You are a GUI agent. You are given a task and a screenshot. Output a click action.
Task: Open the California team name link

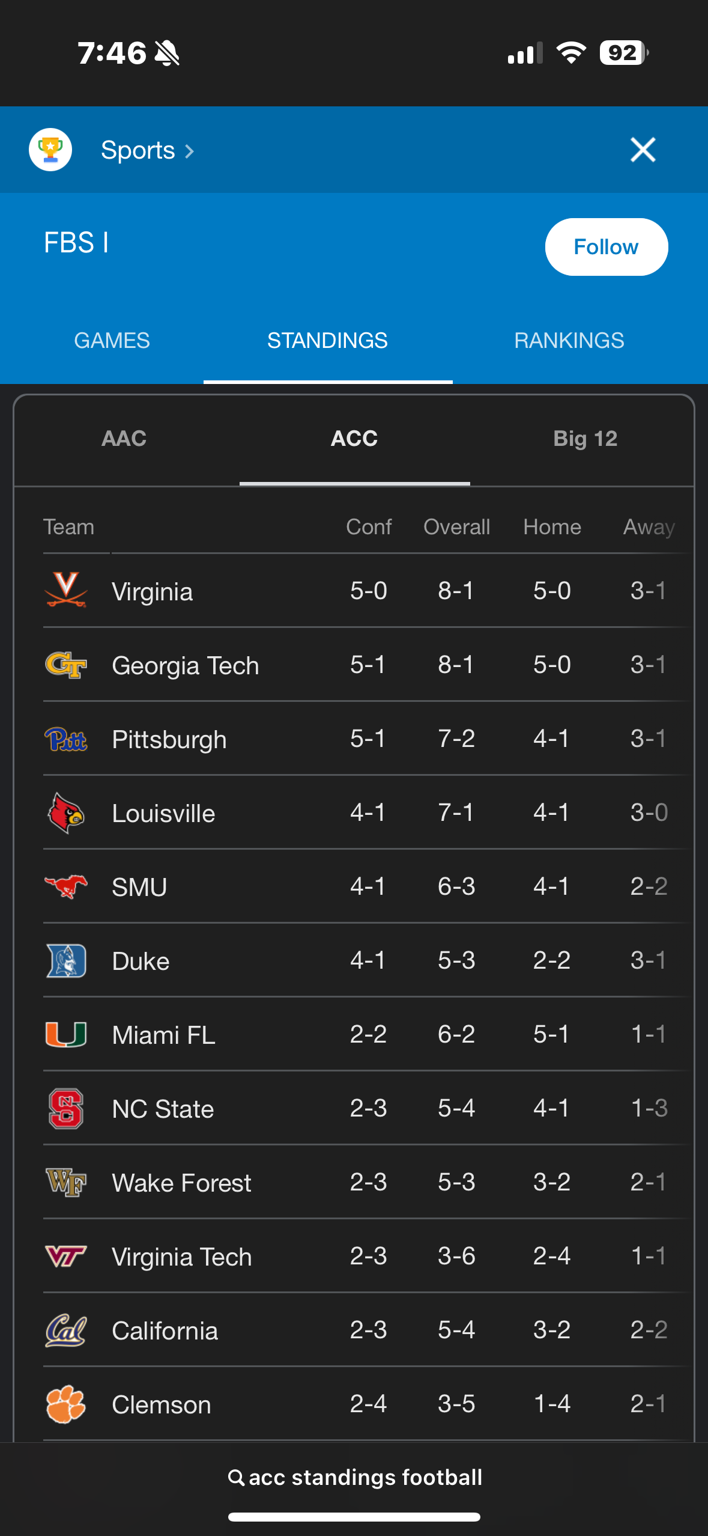165,1331
